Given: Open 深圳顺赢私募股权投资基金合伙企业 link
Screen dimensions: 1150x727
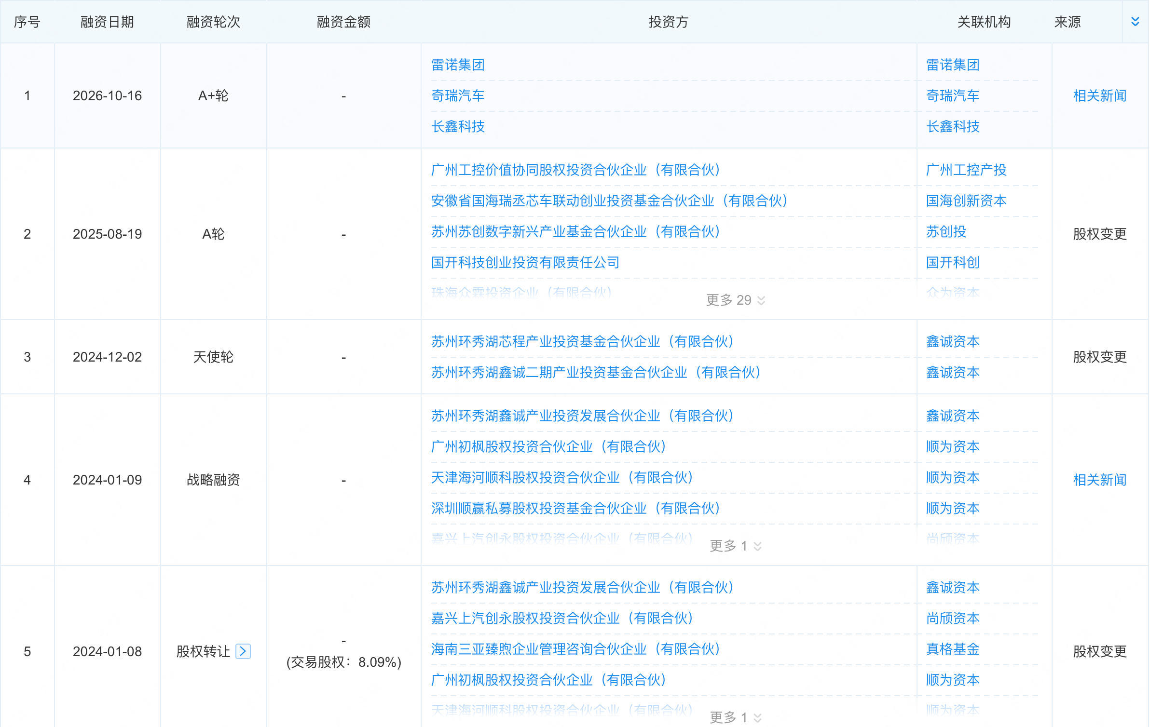Looking at the screenshot, I should pyautogui.click(x=576, y=508).
